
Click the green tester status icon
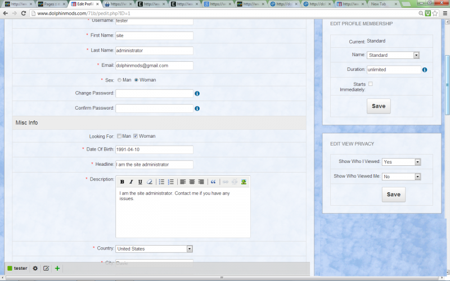tap(10, 269)
